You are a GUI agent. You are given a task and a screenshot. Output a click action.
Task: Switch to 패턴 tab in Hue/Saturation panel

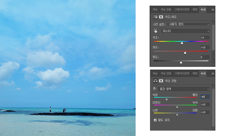pos(195,10)
